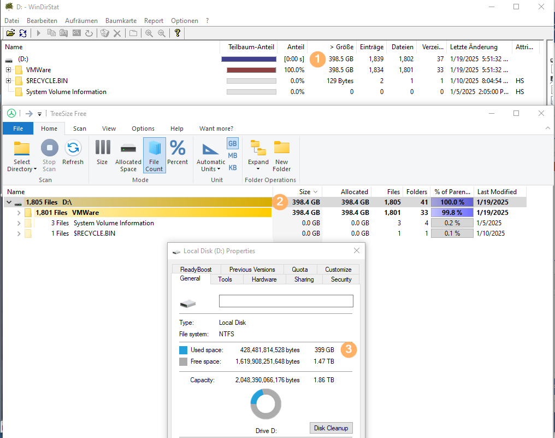Expand the VMWare row in TreeSize

click(x=19, y=213)
